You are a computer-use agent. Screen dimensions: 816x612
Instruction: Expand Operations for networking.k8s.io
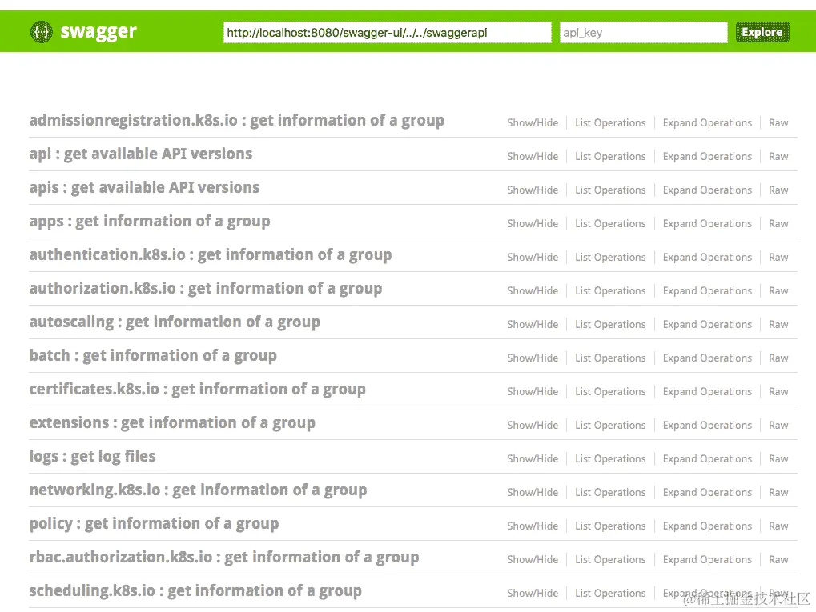pos(707,493)
